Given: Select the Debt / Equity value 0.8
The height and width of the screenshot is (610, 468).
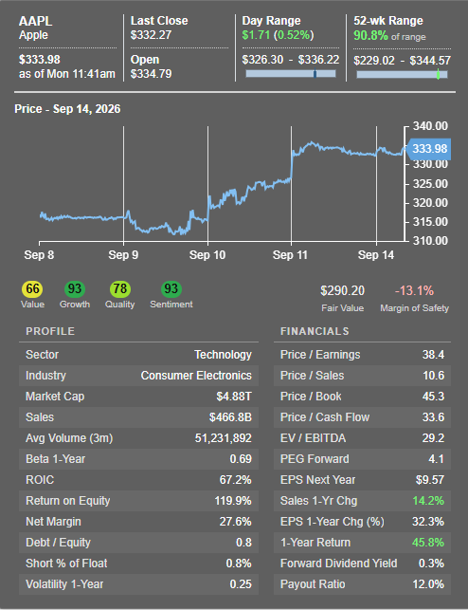Looking at the screenshot, I should [243, 543].
